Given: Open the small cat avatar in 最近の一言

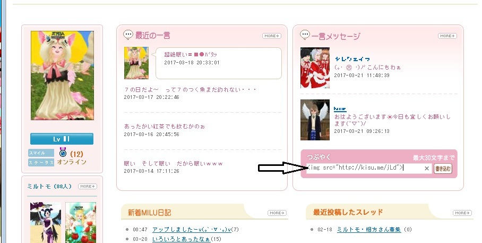Looking at the screenshot, I should coord(136,63).
